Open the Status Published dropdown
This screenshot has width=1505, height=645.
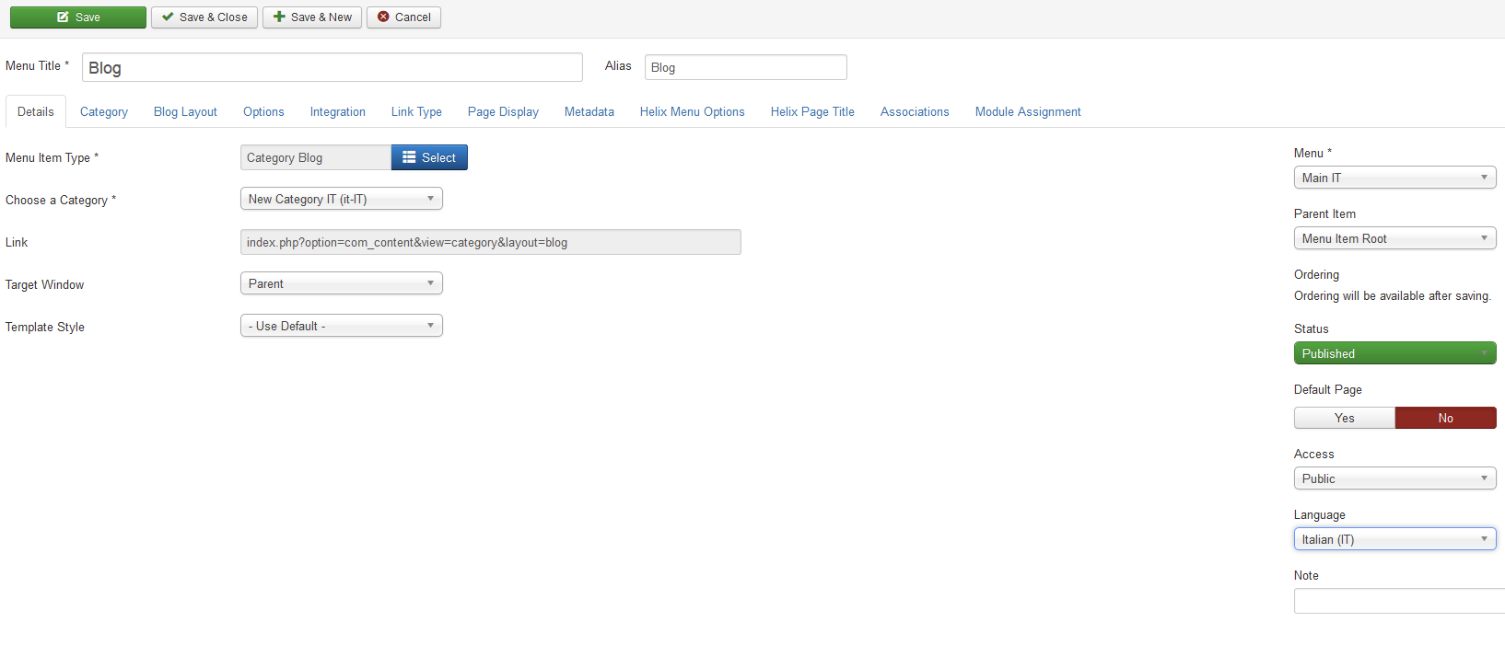tap(1394, 353)
